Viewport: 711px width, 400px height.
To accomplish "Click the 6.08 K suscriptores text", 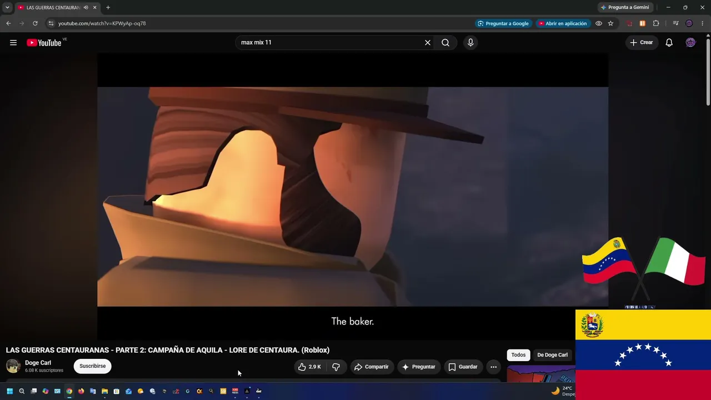I will [x=44, y=371].
